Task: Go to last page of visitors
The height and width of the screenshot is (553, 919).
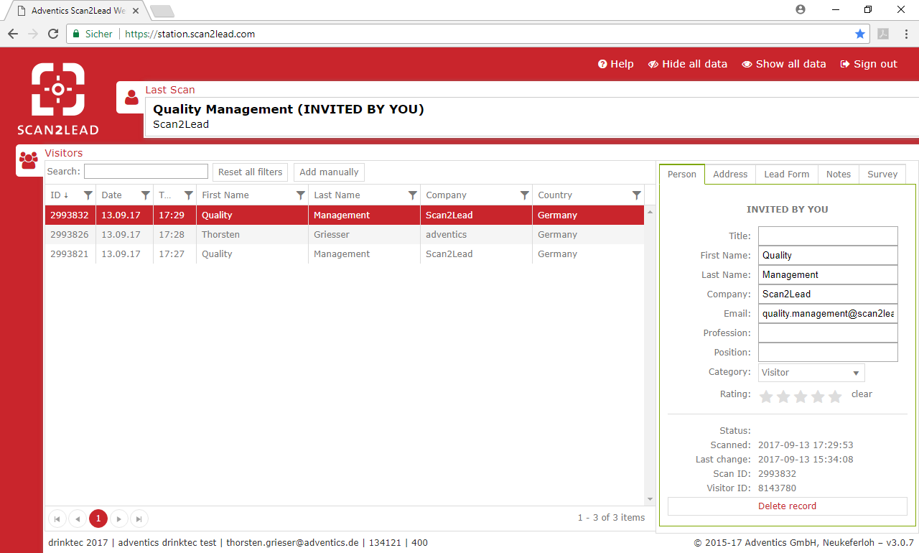Action: (139, 519)
